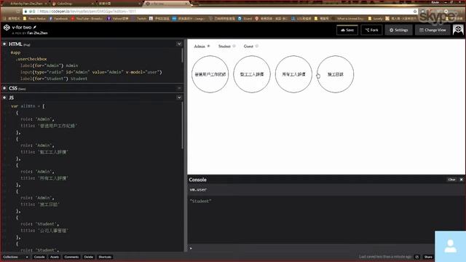Image resolution: width=466 pixels, height=262 pixels.
Task: Open the Assets footer button
Action: (x=55, y=257)
